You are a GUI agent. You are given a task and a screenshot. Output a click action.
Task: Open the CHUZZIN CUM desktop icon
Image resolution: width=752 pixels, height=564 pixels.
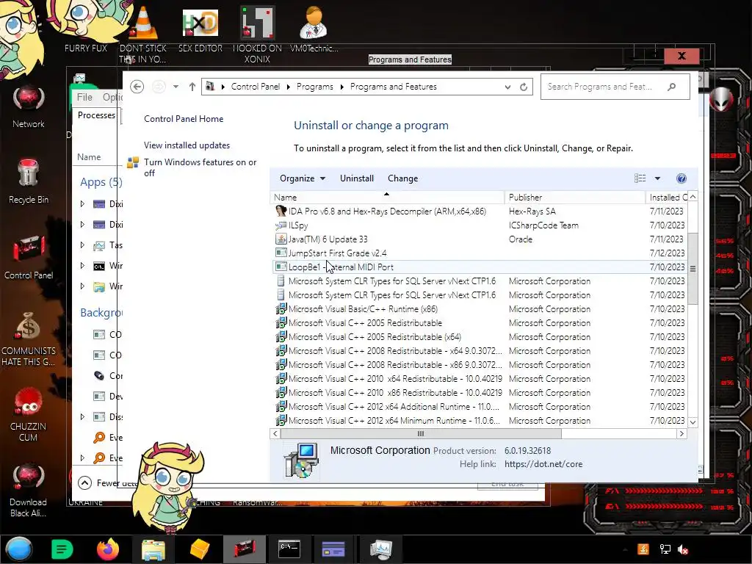click(x=29, y=402)
